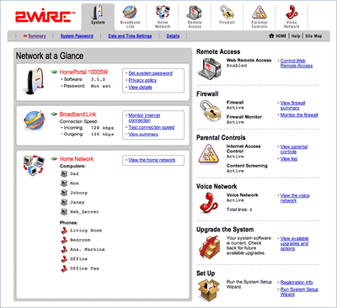Screen dimensions: 337x308
Task: Click the Web_Server computer icon
Action: [64, 211]
